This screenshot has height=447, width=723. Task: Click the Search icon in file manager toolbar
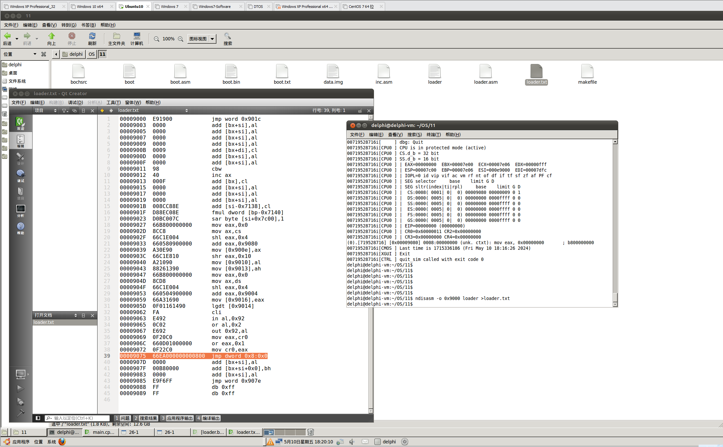point(228,38)
